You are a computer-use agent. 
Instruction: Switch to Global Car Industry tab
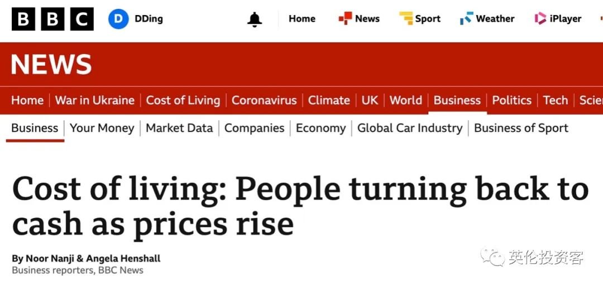410,128
